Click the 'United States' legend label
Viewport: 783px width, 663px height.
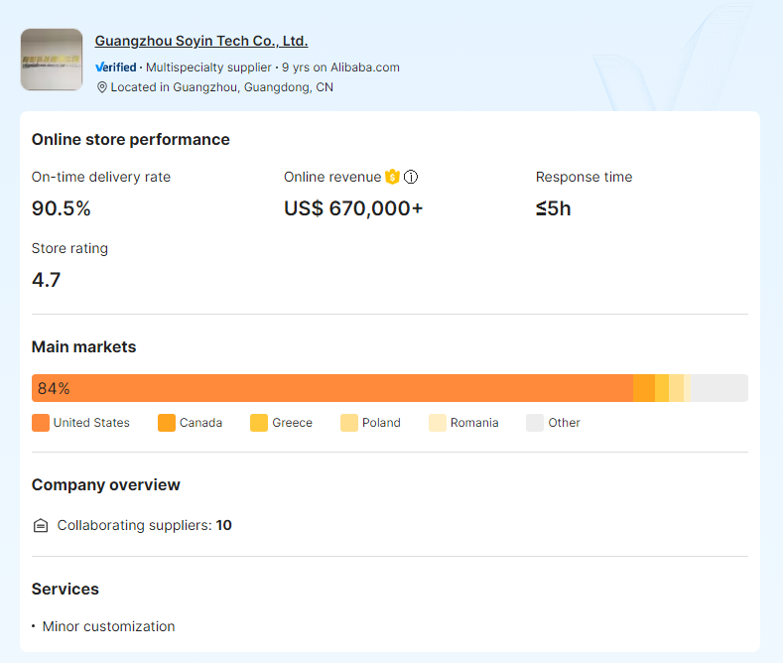(x=91, y=423)
